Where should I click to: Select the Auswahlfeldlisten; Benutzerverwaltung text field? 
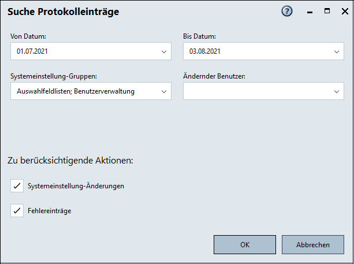pyautogui.click(x=75, y=91)
